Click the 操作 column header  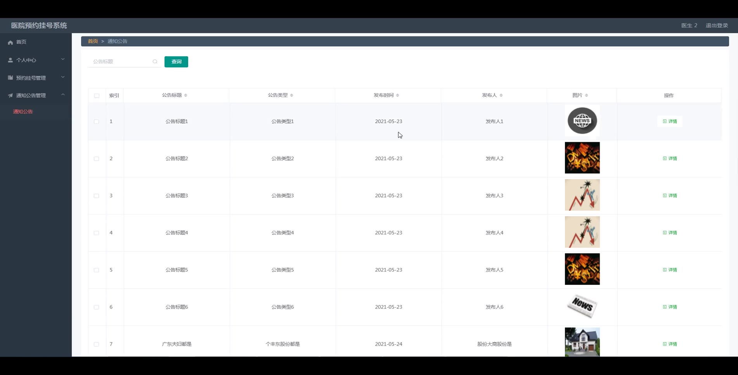pyautogui.click(x=669, y=95)
